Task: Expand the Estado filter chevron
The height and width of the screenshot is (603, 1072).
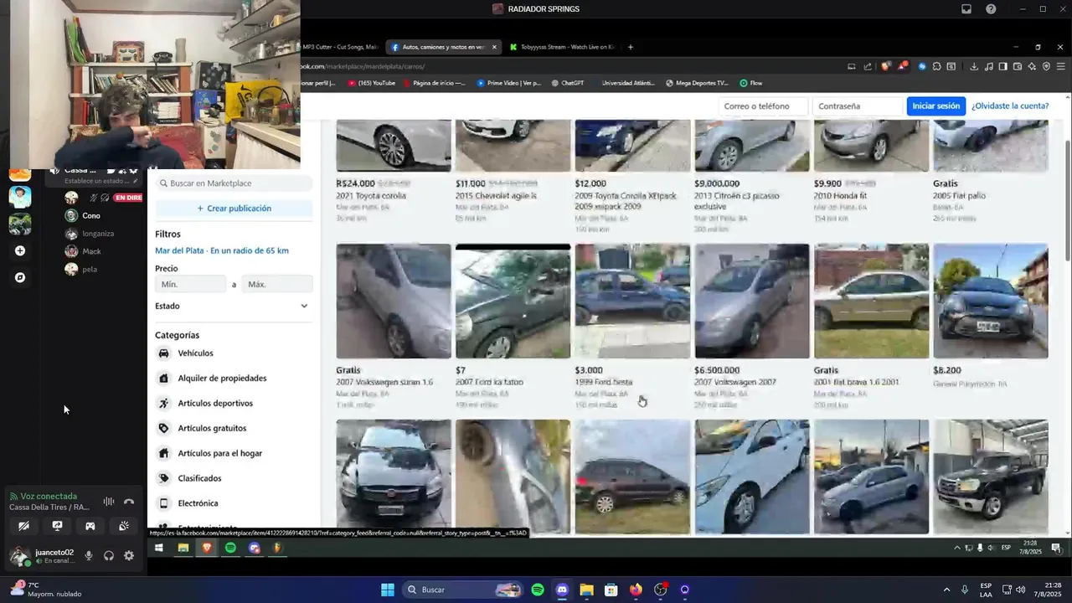Action: point(304,306)
